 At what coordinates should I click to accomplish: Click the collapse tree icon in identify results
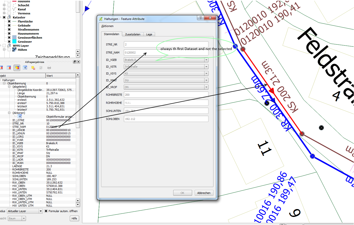pos(9,68)
